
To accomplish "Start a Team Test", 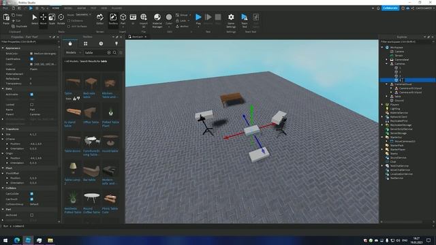I will (x=245, y=20).
